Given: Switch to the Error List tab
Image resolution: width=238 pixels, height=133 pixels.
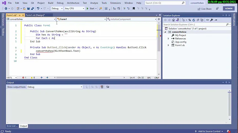Looking at the screenshot, I should click(12, 126).
